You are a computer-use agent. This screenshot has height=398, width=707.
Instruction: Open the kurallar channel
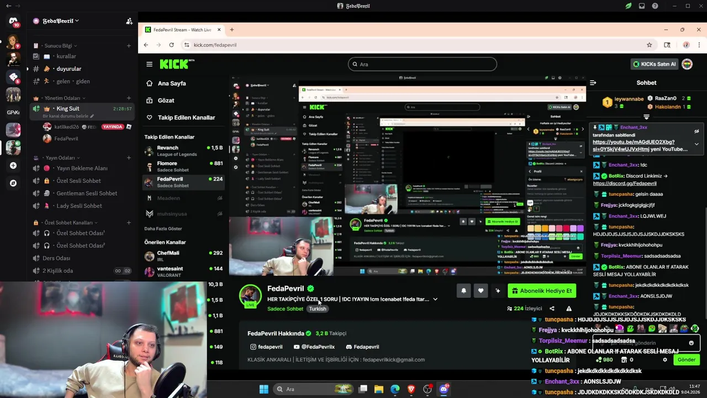pyautogui.click(x=82, y=56)
